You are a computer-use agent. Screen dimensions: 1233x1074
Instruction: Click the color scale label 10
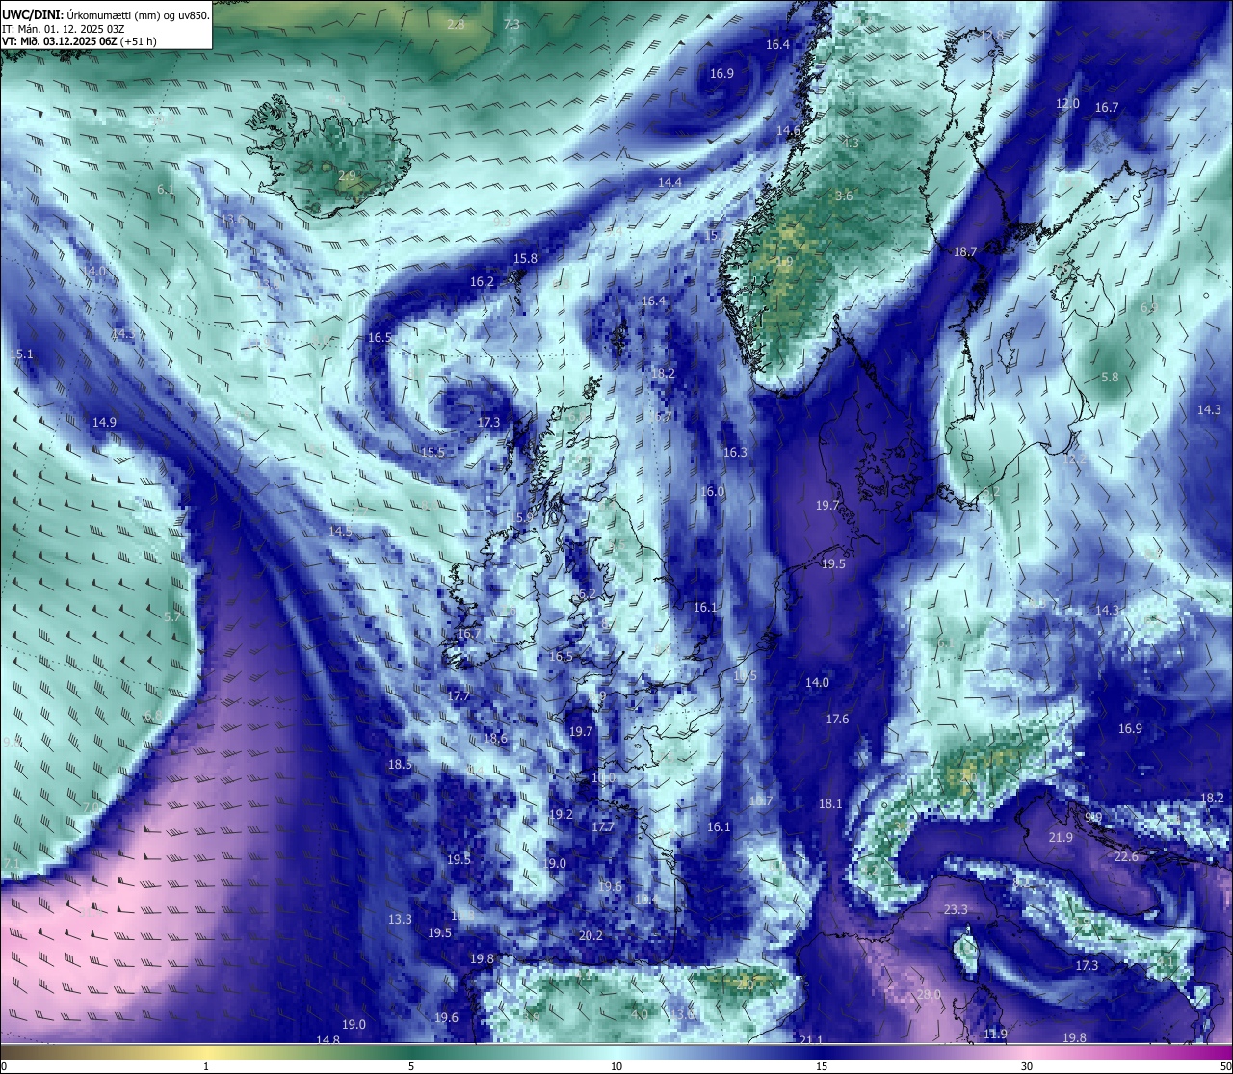[616, 1066]
